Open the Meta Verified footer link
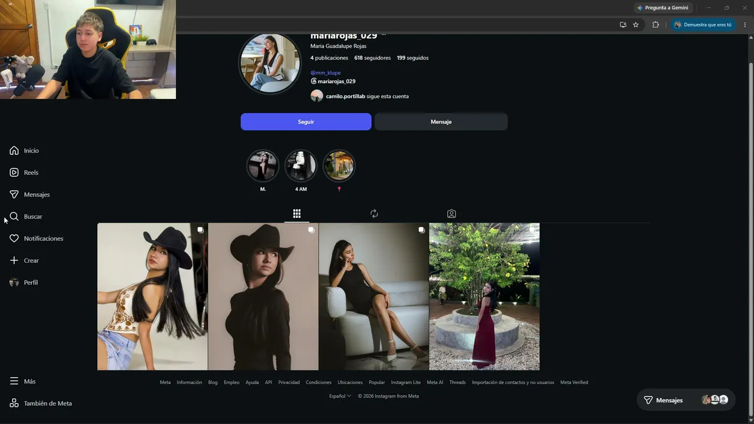This screenshot has height=424, width=754. [574, 382]
